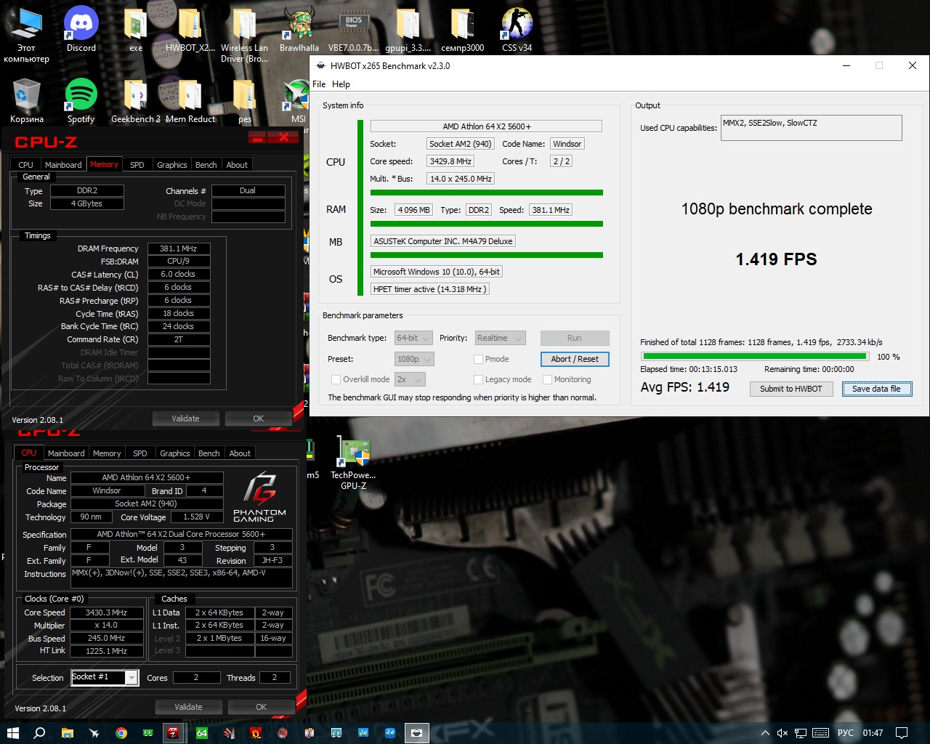Click Validate in lower CPU-Z window
This screenshot has height=744, width=930.
[188, 707]
